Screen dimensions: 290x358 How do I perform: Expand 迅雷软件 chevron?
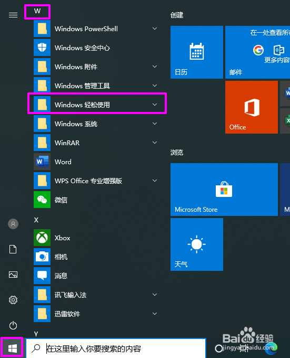[x=155, y=314]
